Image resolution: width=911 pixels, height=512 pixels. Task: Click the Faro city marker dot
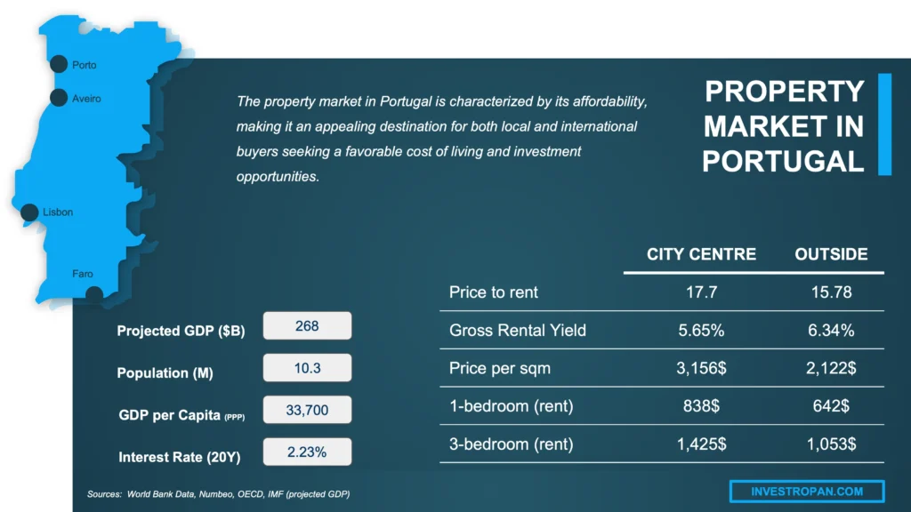click(x=94, y=292)
